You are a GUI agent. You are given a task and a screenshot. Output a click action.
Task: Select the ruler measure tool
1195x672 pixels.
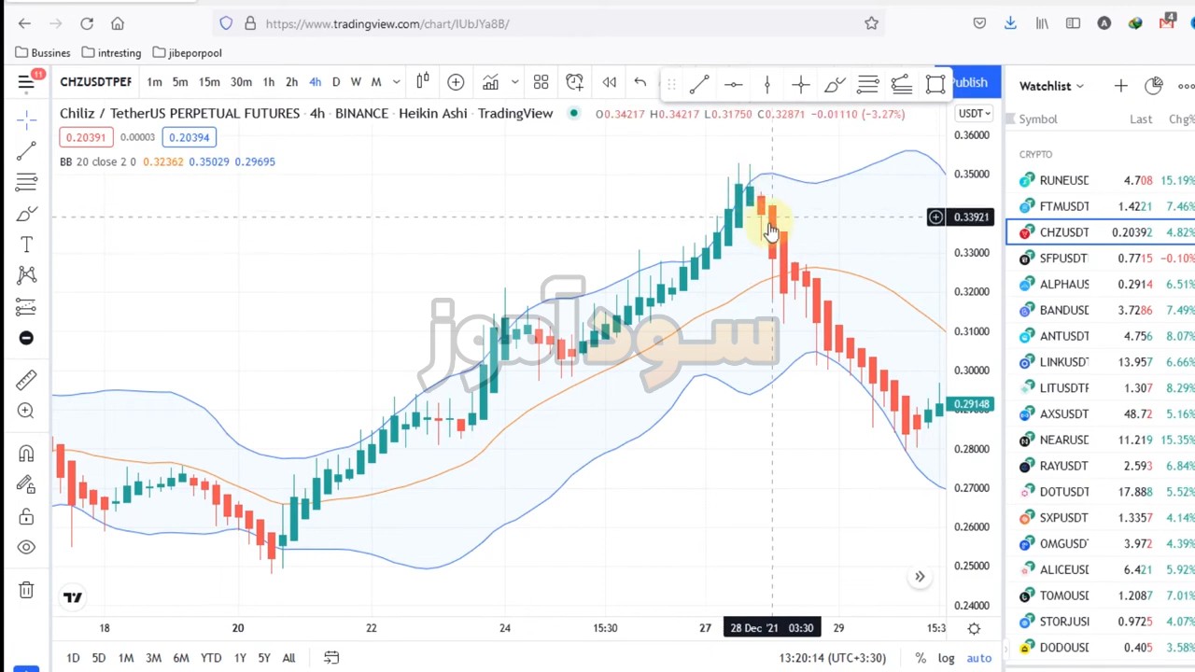coord(26,380)
